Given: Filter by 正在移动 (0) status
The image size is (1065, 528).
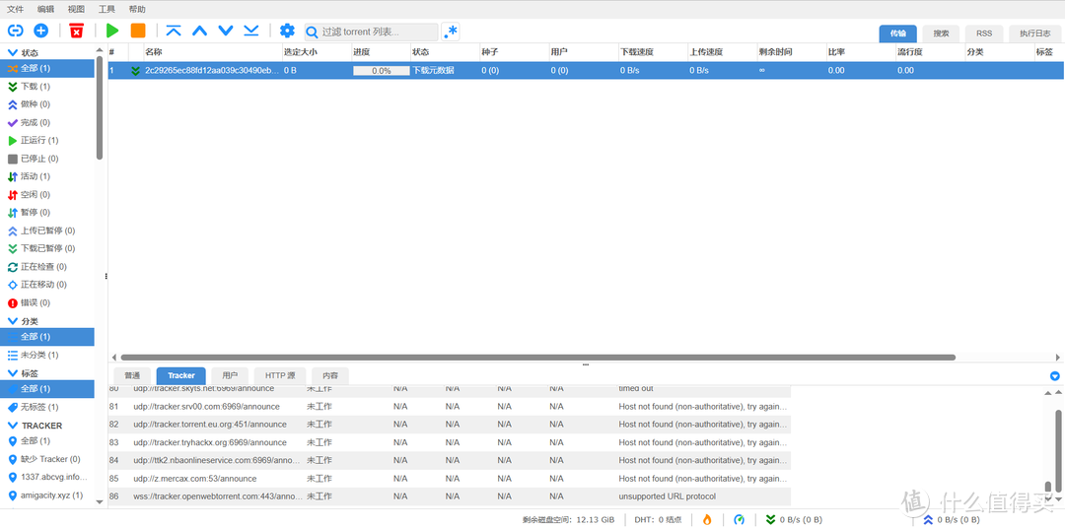Looking at the screenshot, I should tap(47, 285).
